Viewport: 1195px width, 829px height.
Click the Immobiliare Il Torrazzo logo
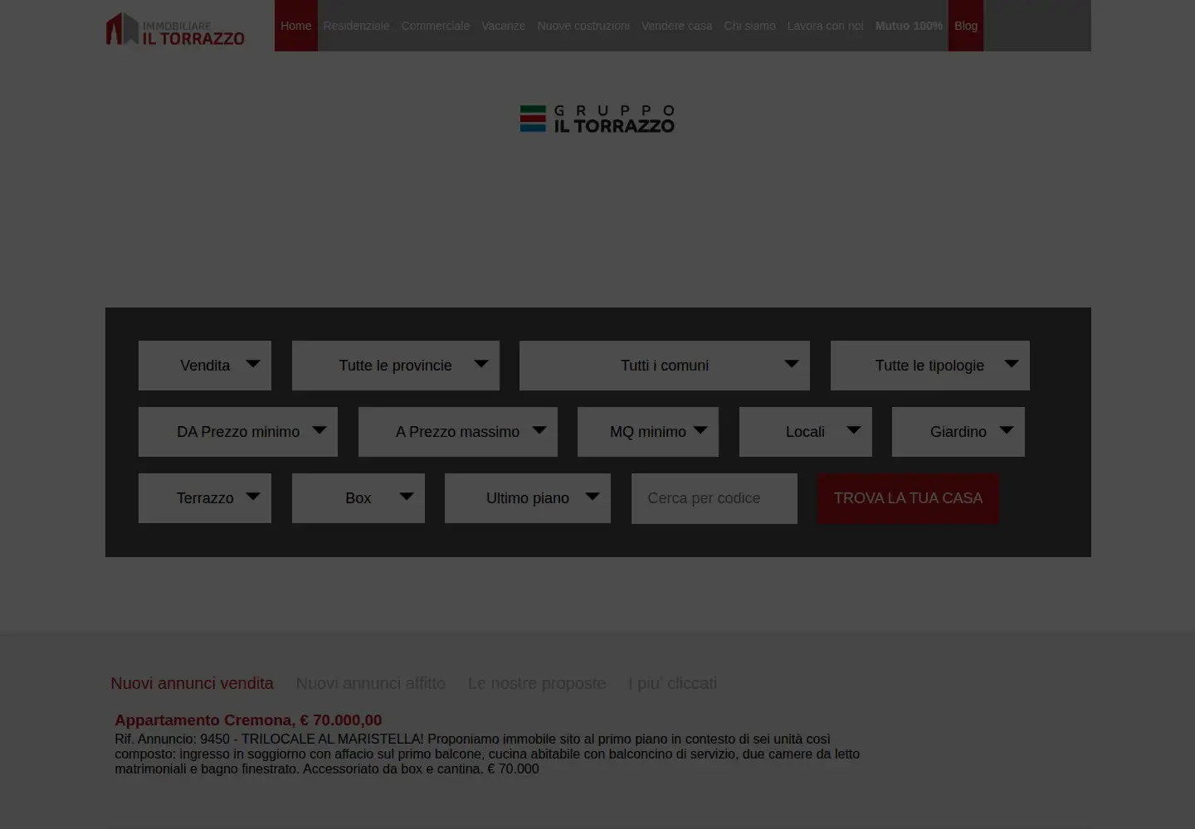click(x=175, y=29)
